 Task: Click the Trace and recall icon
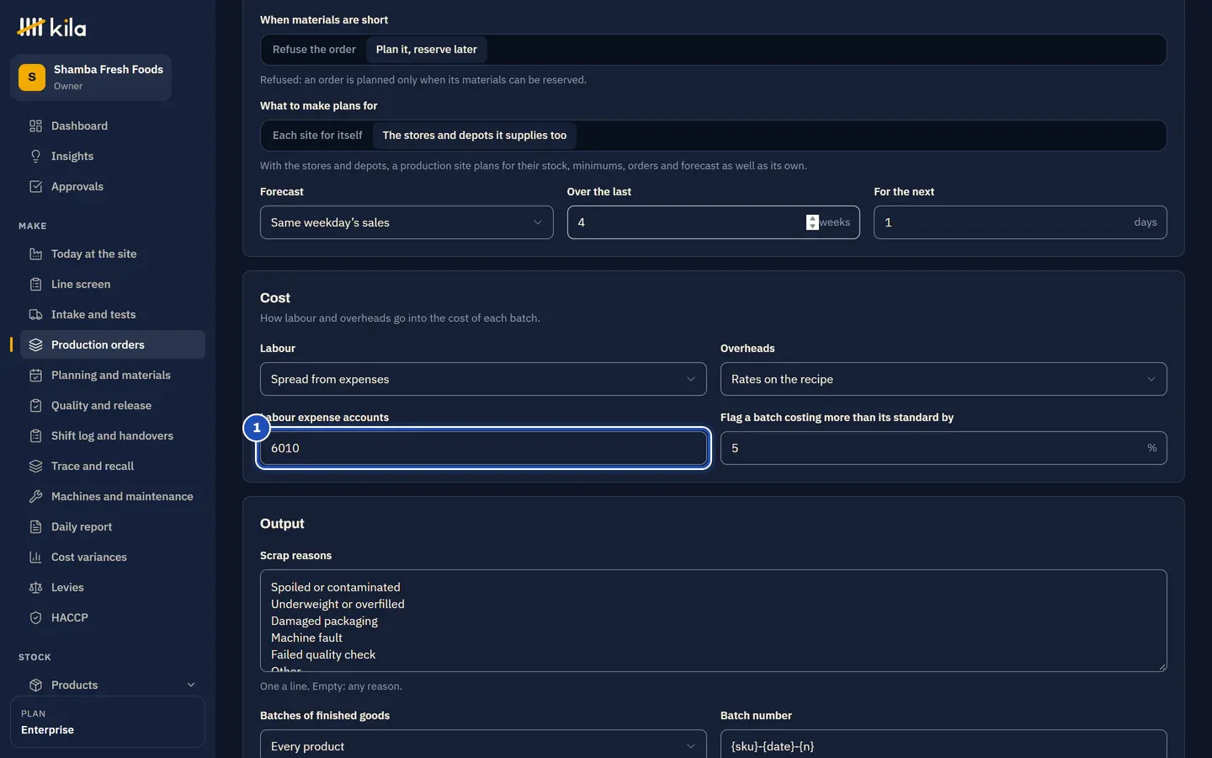click(x=35, y=466)
